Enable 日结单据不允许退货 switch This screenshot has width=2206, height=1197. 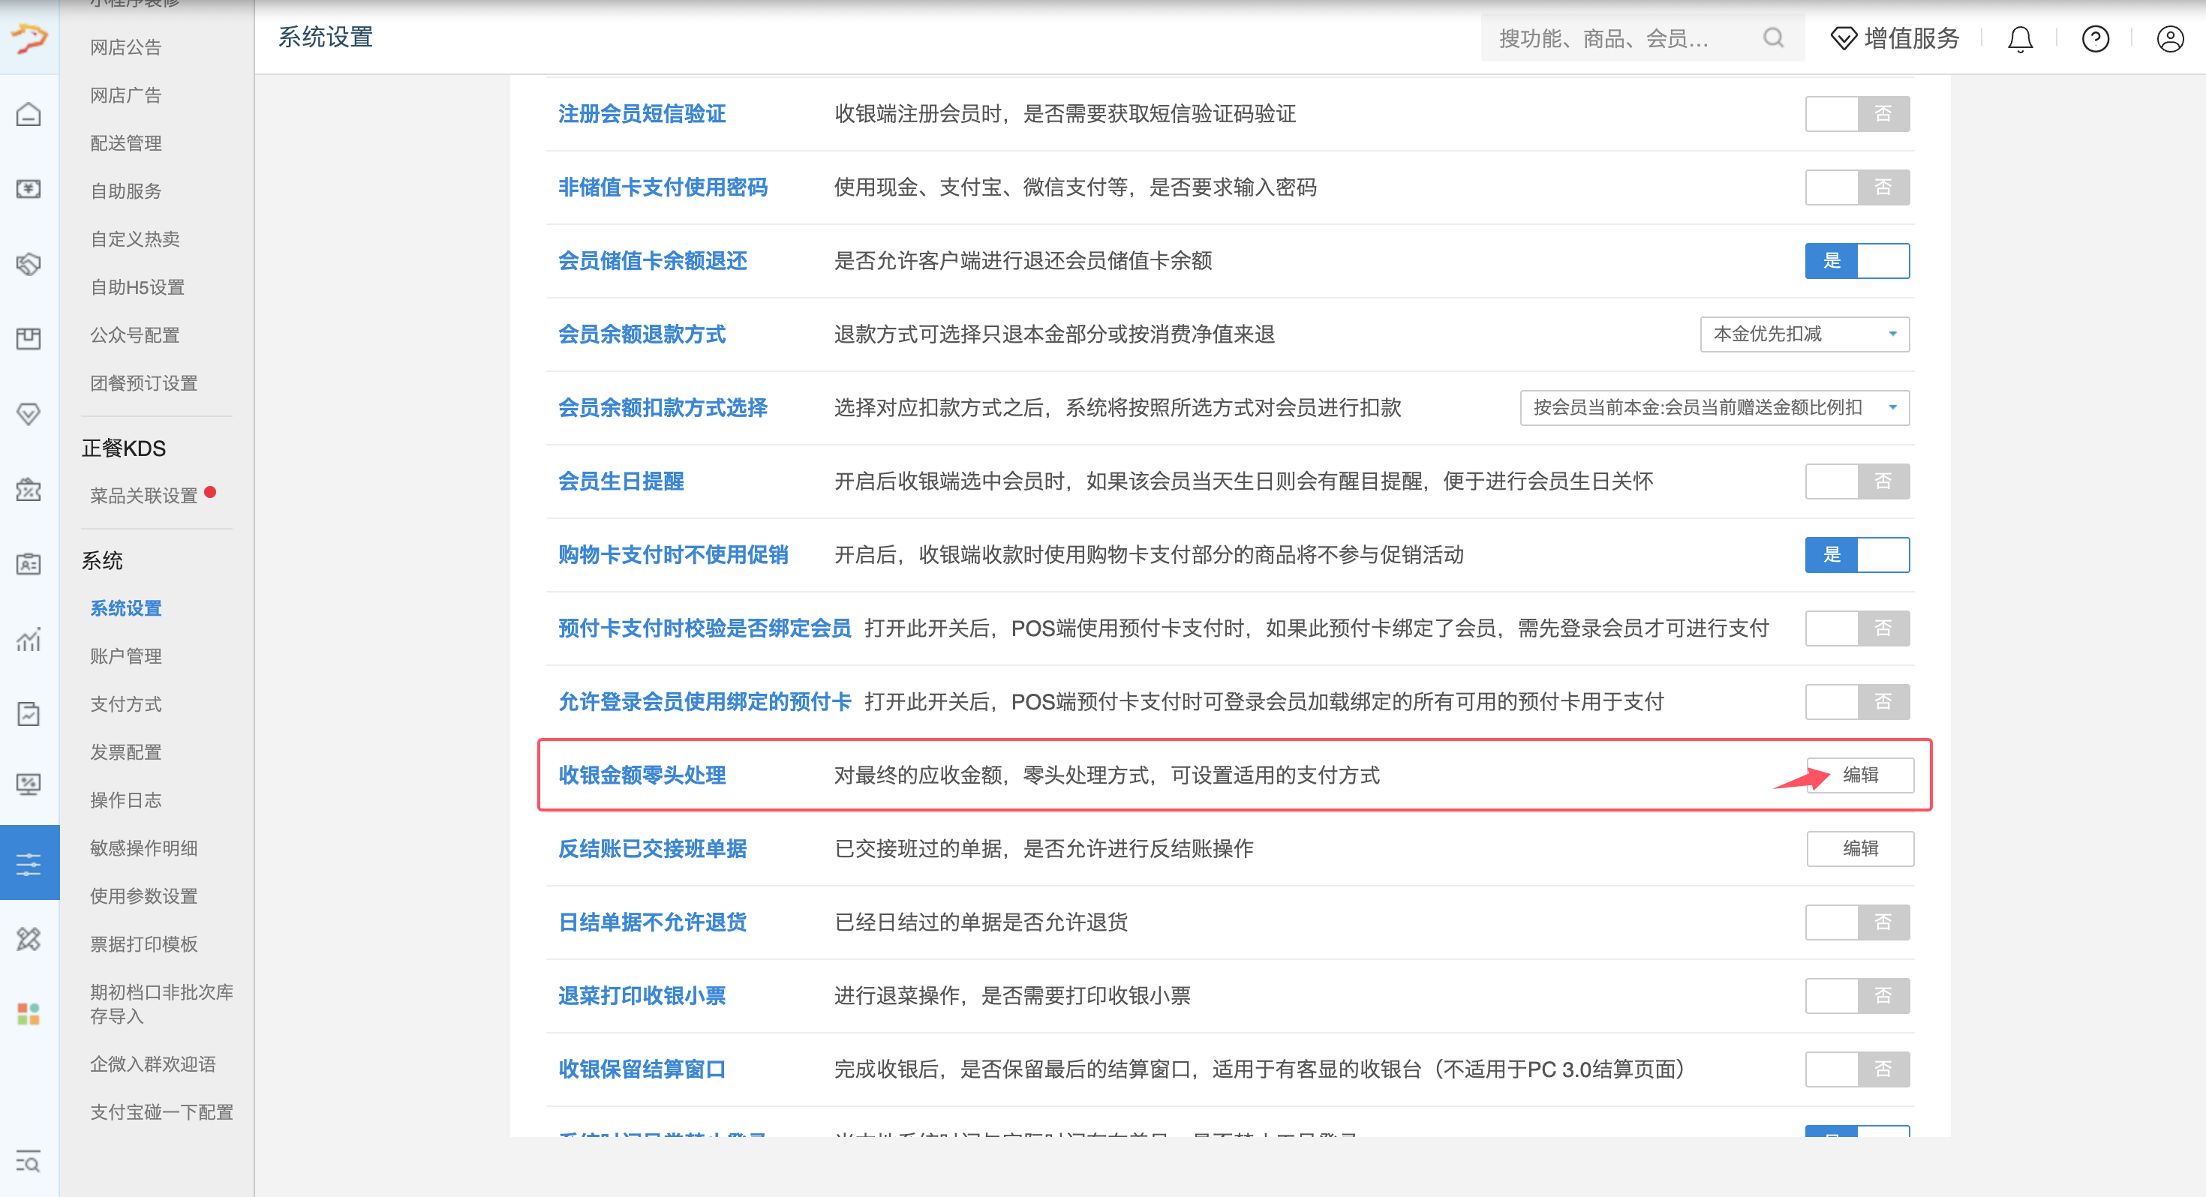[x=1856, y=922]
